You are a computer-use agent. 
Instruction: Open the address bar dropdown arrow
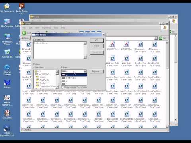(156, 38)
